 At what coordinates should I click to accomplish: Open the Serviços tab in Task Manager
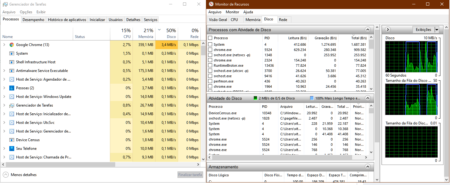(151, 20)
